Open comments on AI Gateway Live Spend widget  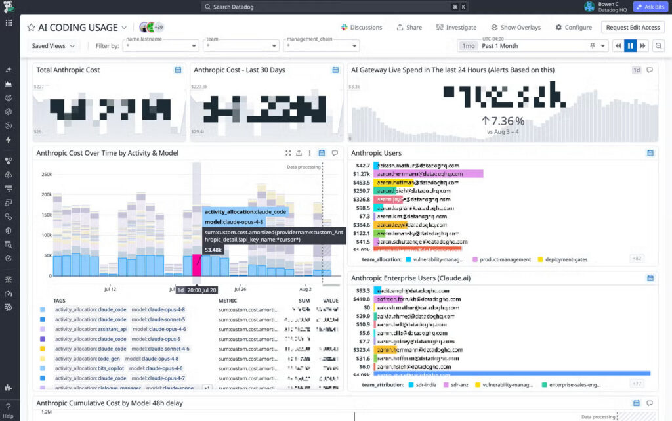coord(650,70)
